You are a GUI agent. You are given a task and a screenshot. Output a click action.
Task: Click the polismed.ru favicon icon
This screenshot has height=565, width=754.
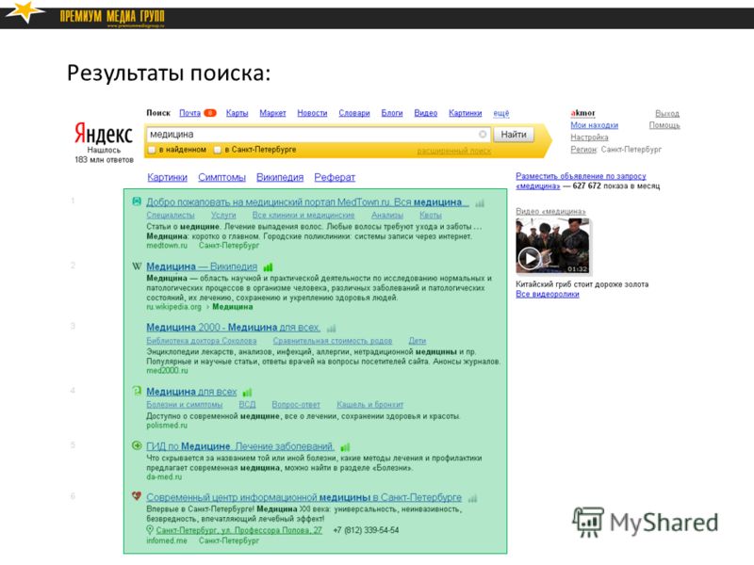pyautogui.click(x=137, y=391)
